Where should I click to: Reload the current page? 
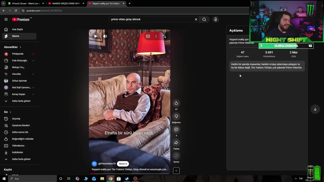point(16,11)
